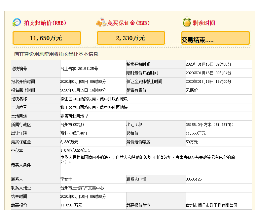This screenshot has width=258, height=211.
Task: Click the 联系人电话 label
Action: pyautogui.click(x=136, y=179)
